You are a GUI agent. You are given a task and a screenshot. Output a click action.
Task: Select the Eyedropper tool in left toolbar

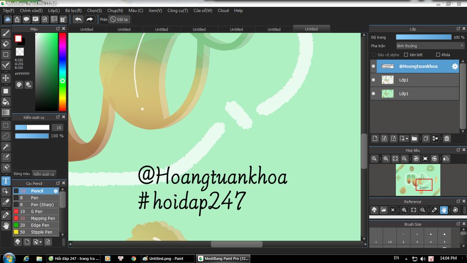pyautogui.click(x=6, y=215)
